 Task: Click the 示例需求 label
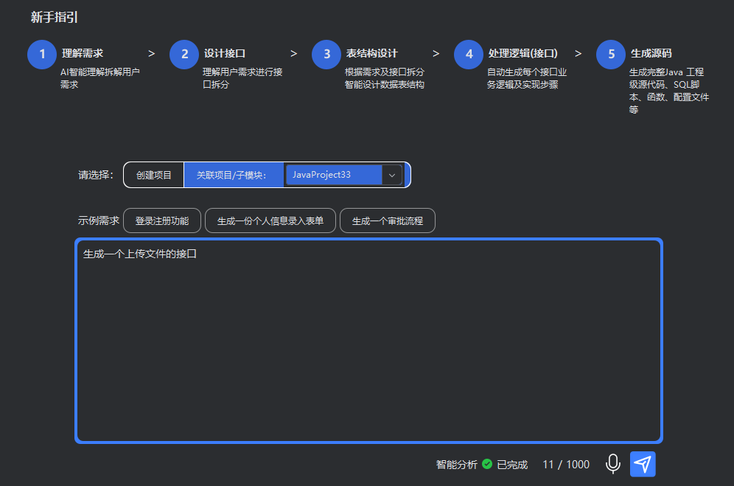point(98,221)
